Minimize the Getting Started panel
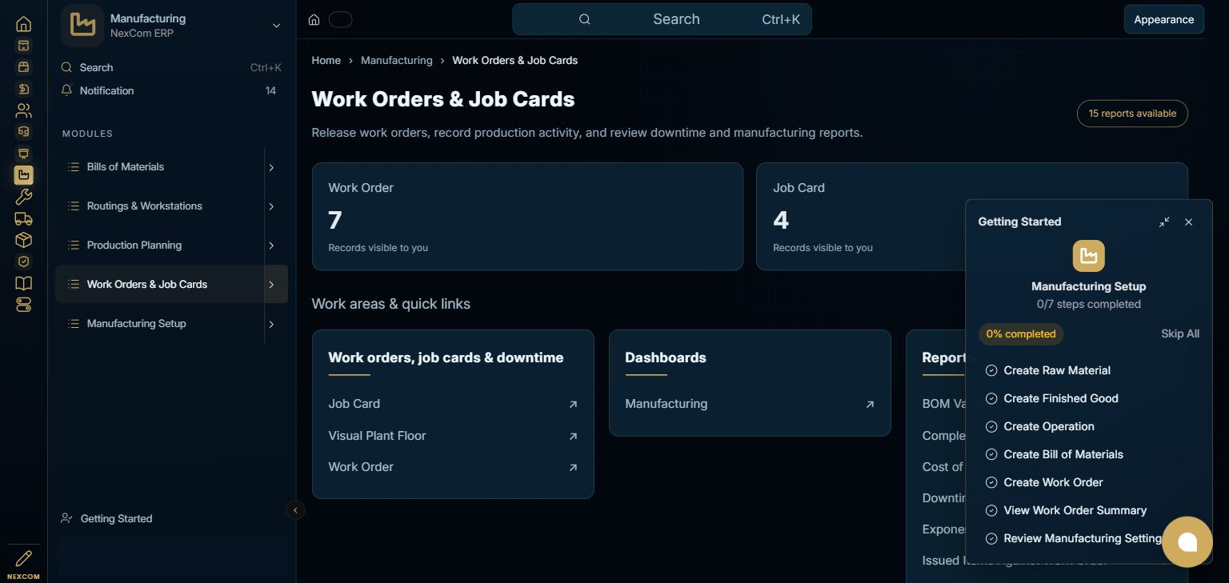The image size is (1229, 583). [1164, 222]
